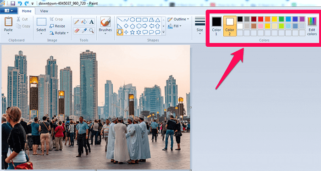Choose the Oval shape
This screenshot has height=171, width=321.
point(133,20)
